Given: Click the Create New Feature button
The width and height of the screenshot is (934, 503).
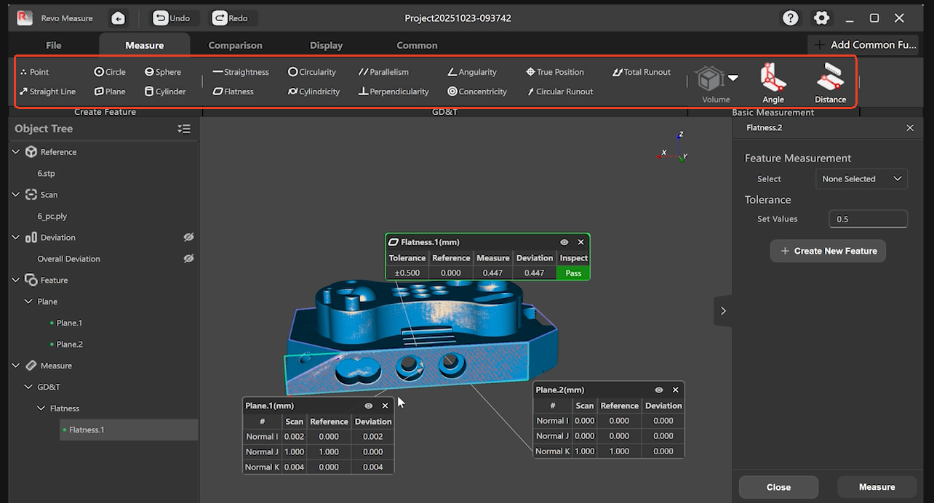Looking at the screenshot, I should click(x=828, y=251).
